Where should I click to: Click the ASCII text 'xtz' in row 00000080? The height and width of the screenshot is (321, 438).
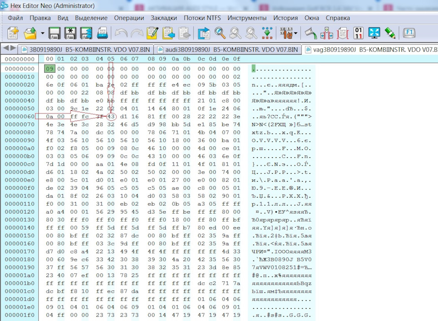(x=257, y=132)
